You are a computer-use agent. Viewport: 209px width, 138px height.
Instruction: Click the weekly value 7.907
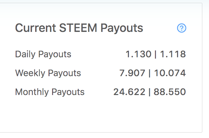(x=132, y=73)
